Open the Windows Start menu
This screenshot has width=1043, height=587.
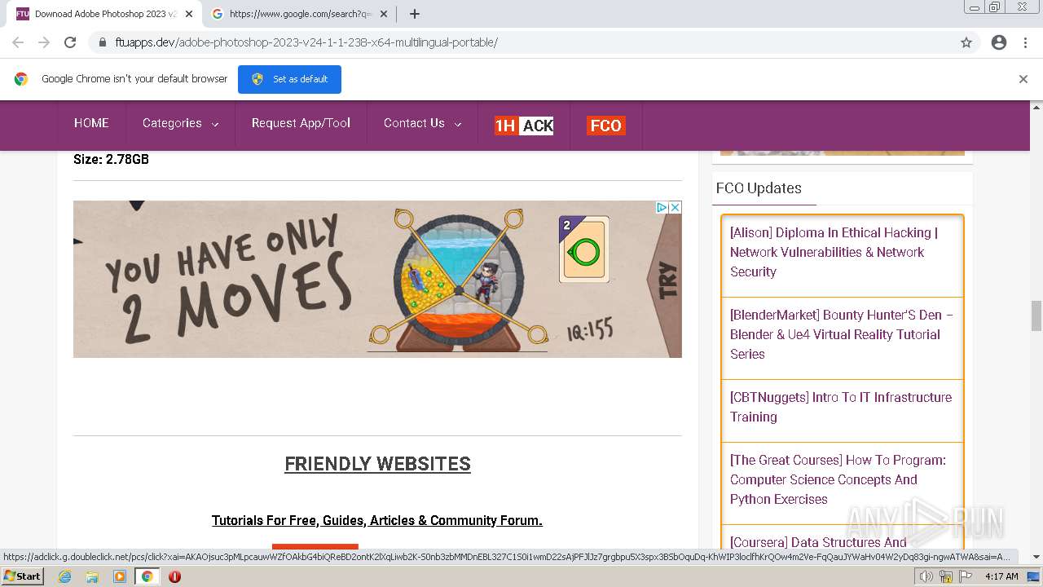(22, 576)
